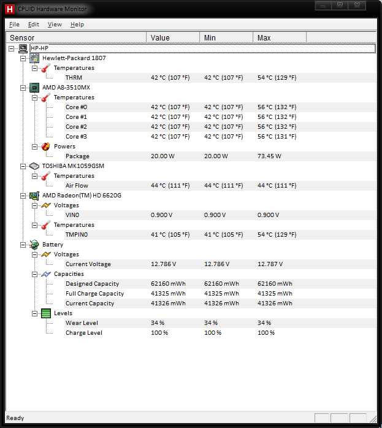382x428 pixels.
Task: Open the View menu
Action: 55,25
